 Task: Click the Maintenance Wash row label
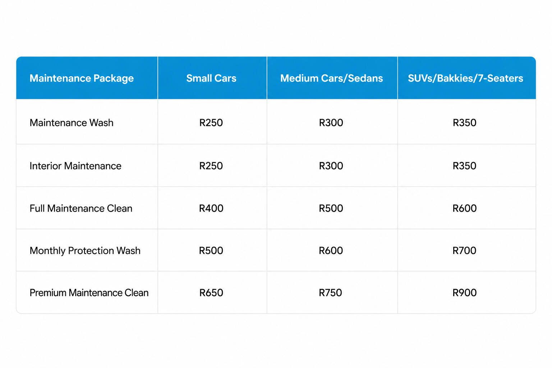coord(72,123)
